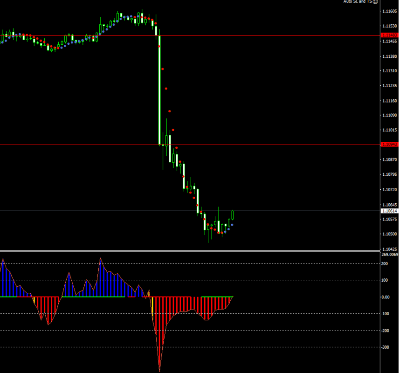This screenshot has height=373, width=399.
Task: Click the 0.00 level label on indicator scale
Action: pyautogui.click(x=385, y=297)
